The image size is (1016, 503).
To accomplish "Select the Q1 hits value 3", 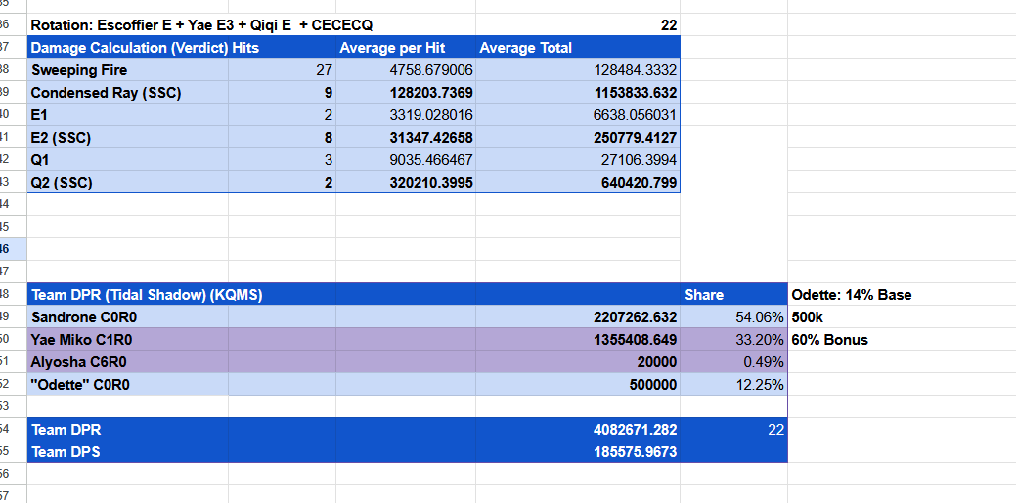I will 282,160.
